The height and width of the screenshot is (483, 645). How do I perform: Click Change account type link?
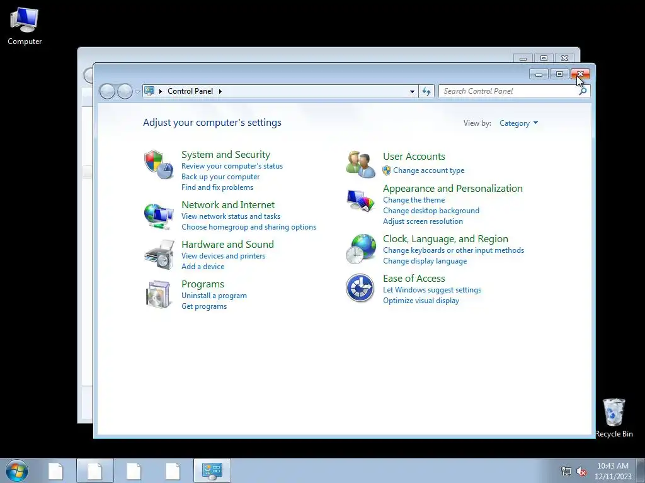428,170
